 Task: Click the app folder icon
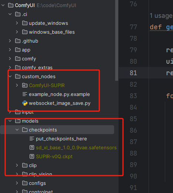point(18,50)
